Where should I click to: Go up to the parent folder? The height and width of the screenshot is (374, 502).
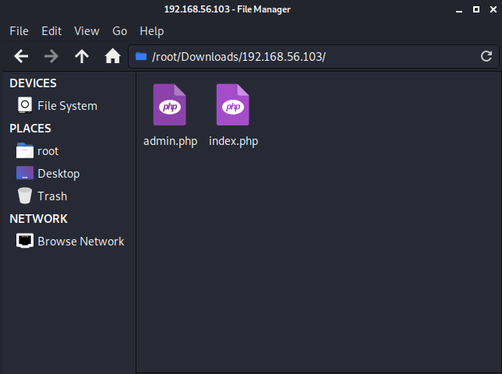tap(82, 56)
